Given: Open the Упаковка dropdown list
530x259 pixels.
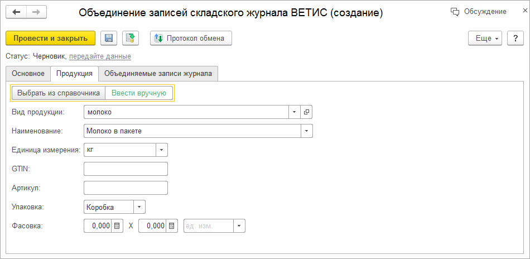Looking at the screenshot, I should coord(139,207).
